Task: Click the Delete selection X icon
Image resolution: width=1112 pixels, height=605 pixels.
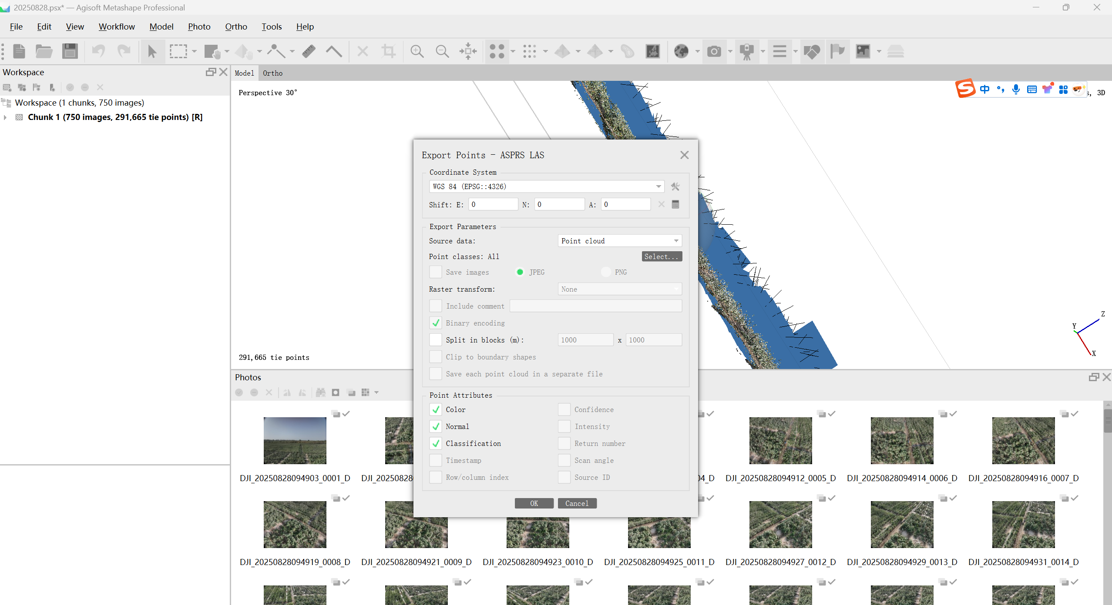Action: (x=363, y=51)
